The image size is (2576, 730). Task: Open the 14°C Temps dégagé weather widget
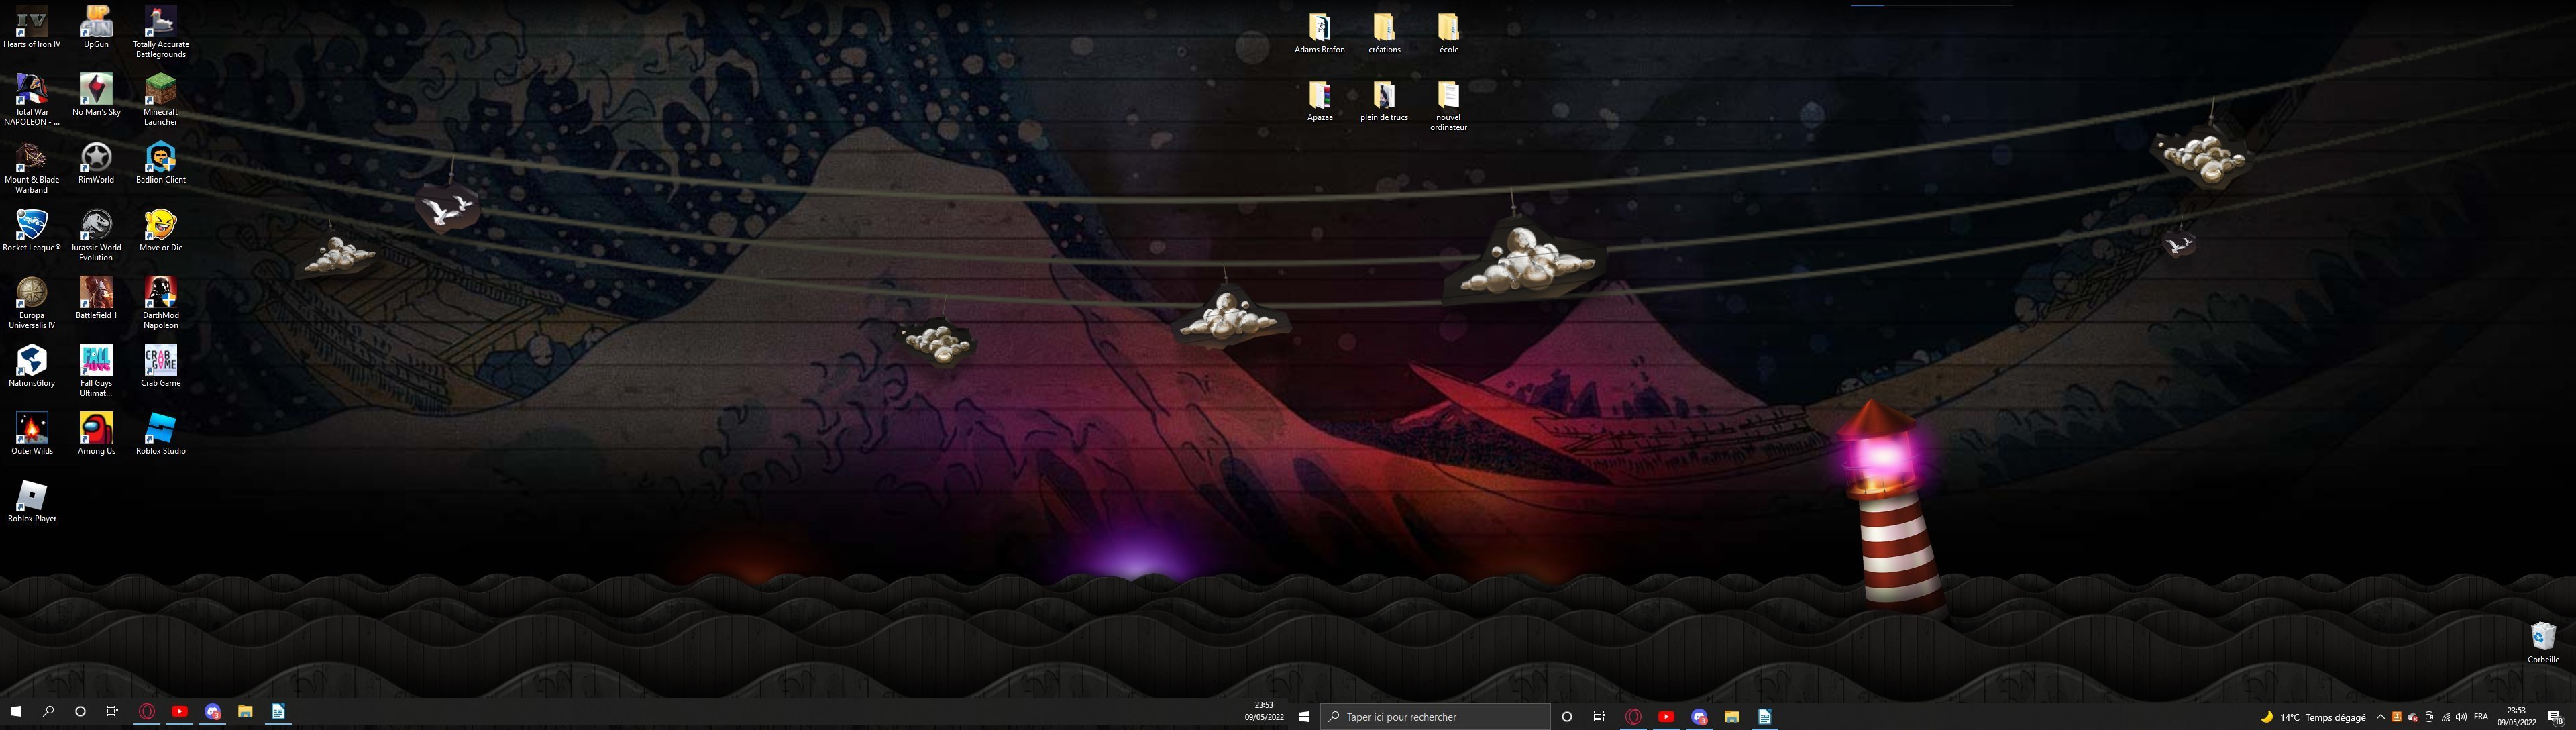[2312, 717]
